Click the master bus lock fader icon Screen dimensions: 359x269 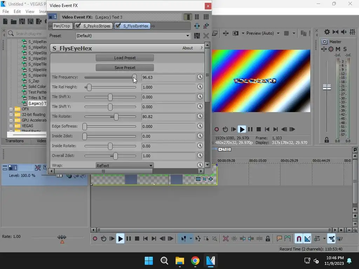tap(327, 140)
